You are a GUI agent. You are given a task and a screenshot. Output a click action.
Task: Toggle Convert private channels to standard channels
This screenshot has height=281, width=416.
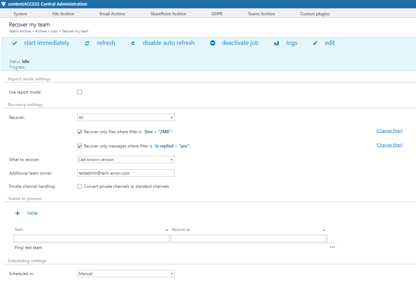click(x=80, y=186)
